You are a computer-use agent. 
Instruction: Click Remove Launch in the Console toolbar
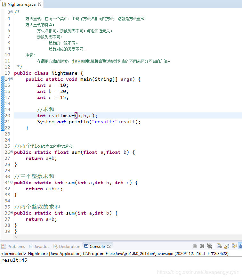pos(202,246)
